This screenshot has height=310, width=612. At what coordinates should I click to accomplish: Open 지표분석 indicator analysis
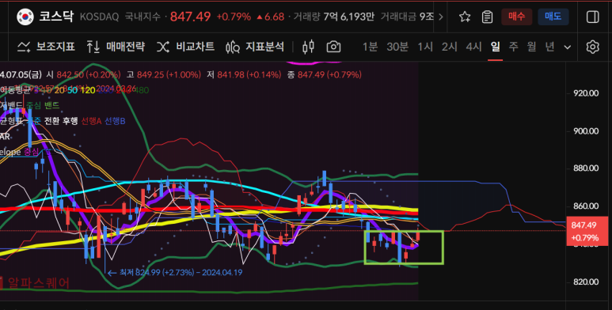pos(255,47)
